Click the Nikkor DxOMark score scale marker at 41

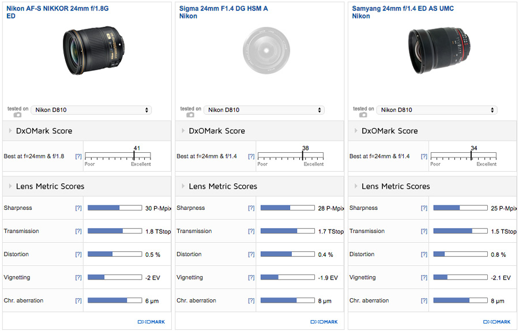coord(134,156)
